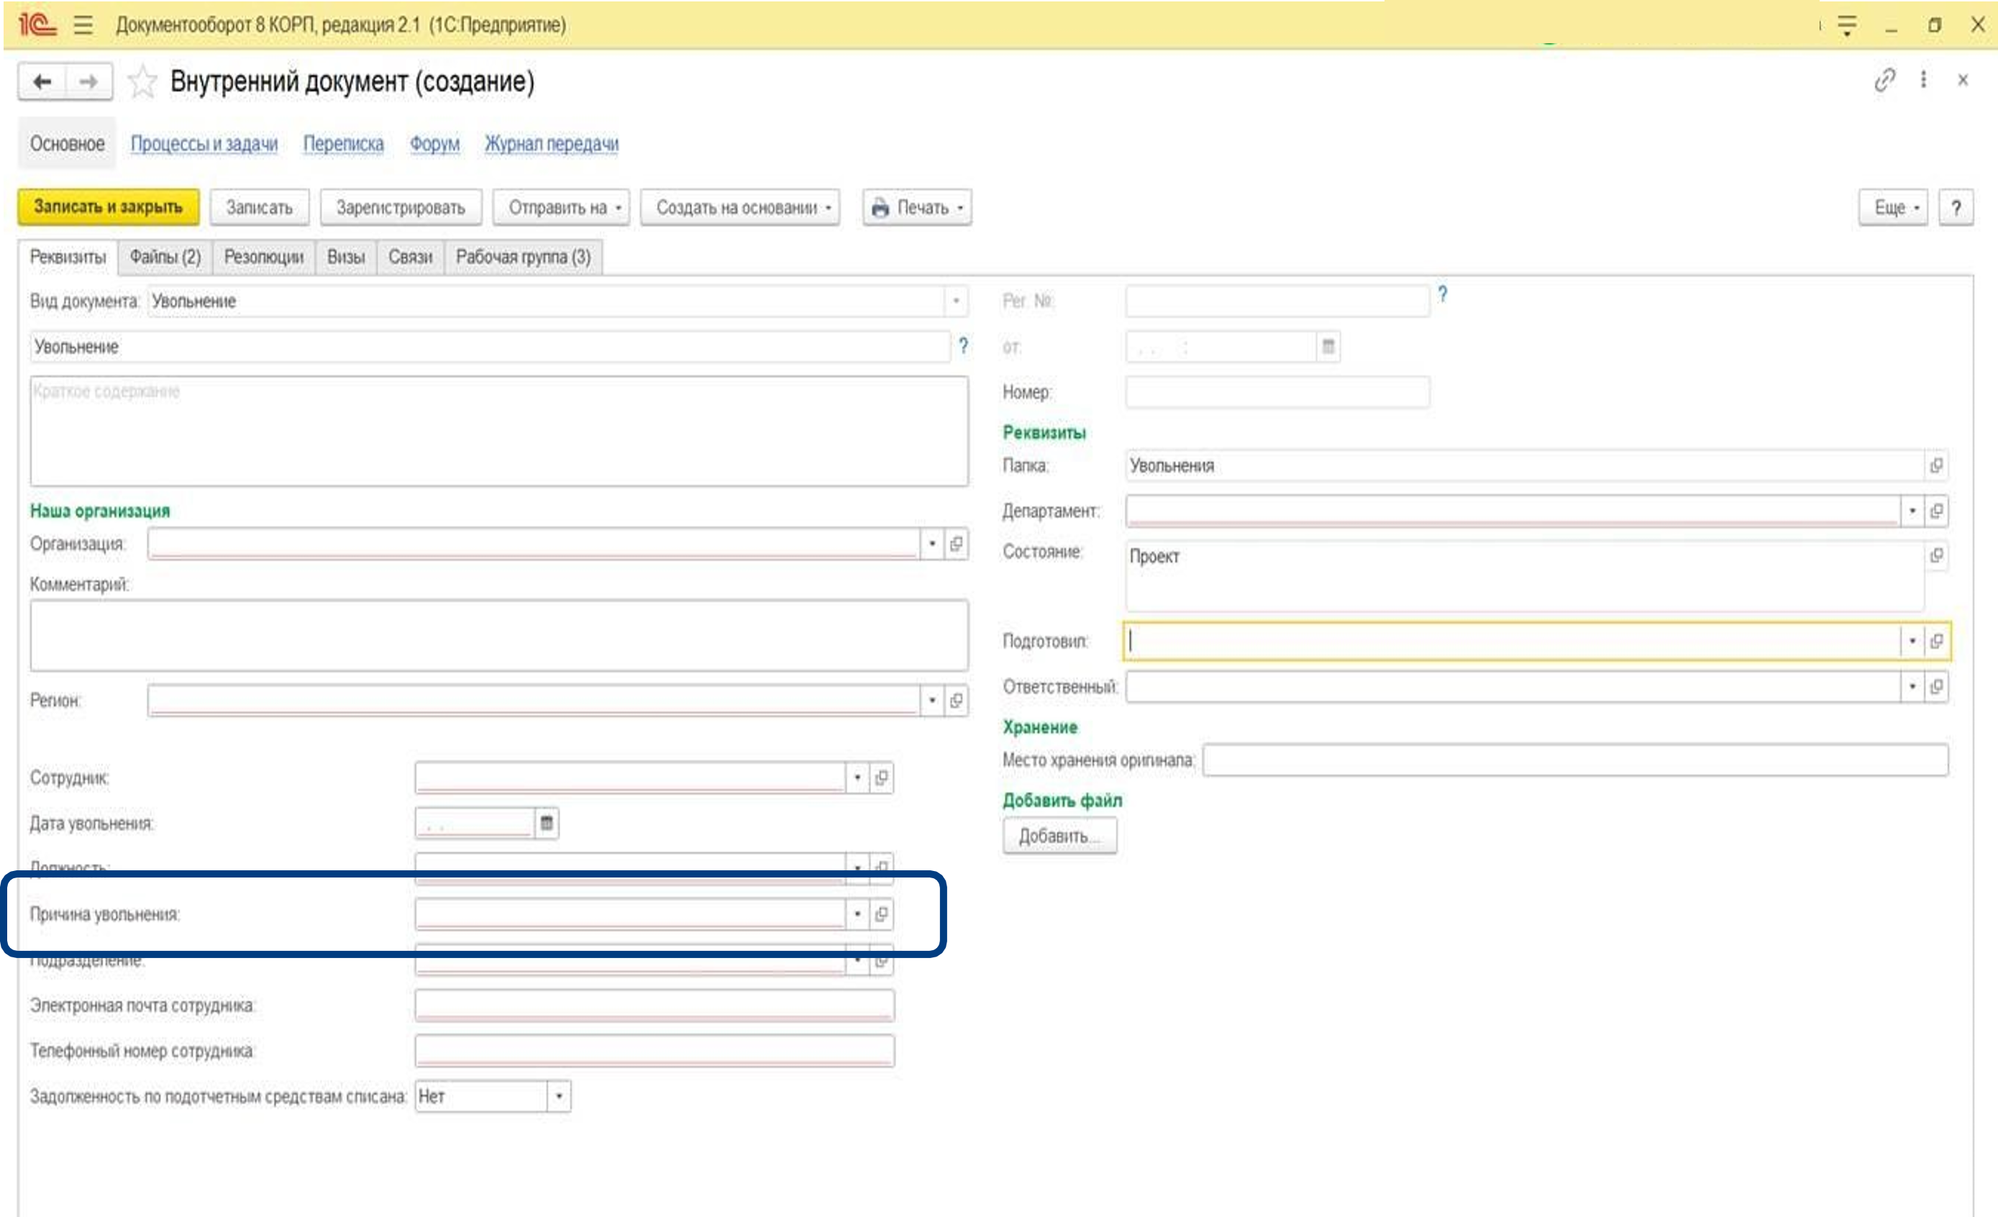
Task: Open the Переписка link
Action: click(343, 144)
